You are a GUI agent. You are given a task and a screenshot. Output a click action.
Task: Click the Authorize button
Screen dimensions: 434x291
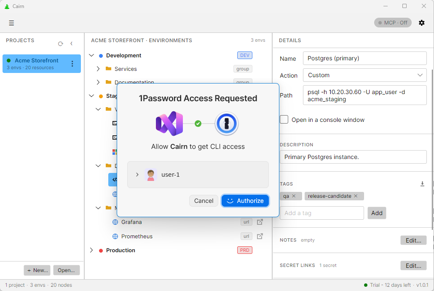point(245,201)
